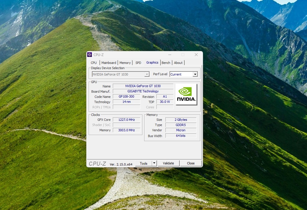Click the Micron vendor value
Viewport: 307px width, 210px height.
181,130
